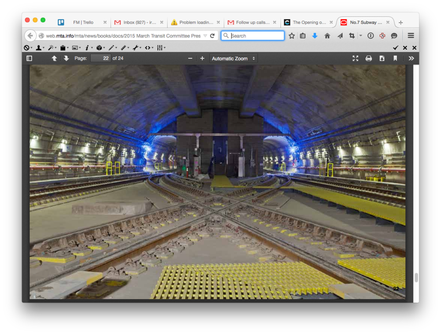Expand additional PDF tools with the chevron
The image size is (441, 334).
[411, 58]
